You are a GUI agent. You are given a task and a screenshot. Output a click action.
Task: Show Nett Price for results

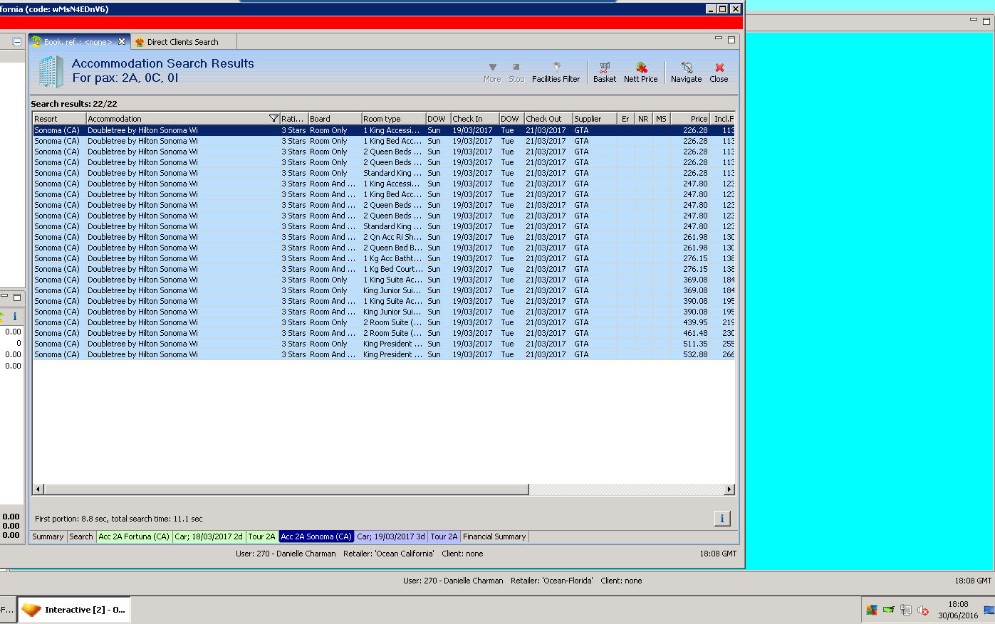pyautogui.click(x=640, y=73)
